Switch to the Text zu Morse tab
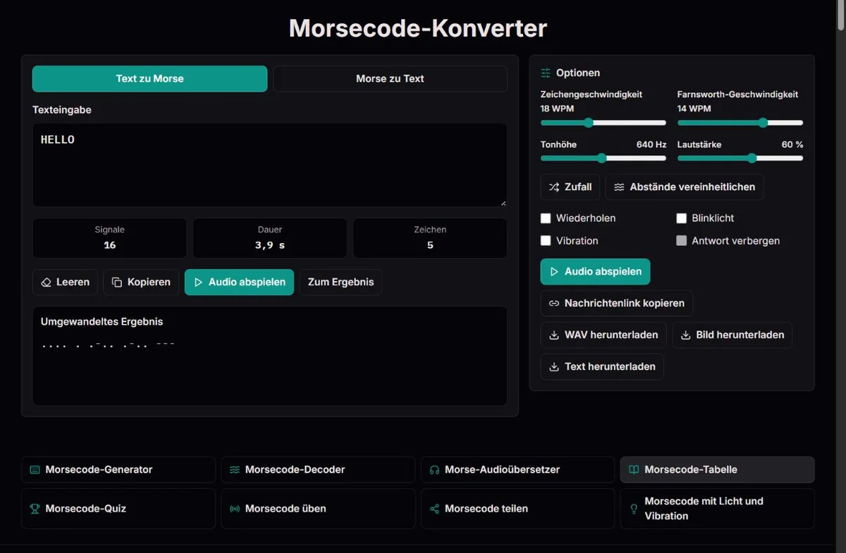The height and width of the screenshot is (553, 846). coord(149,79)
